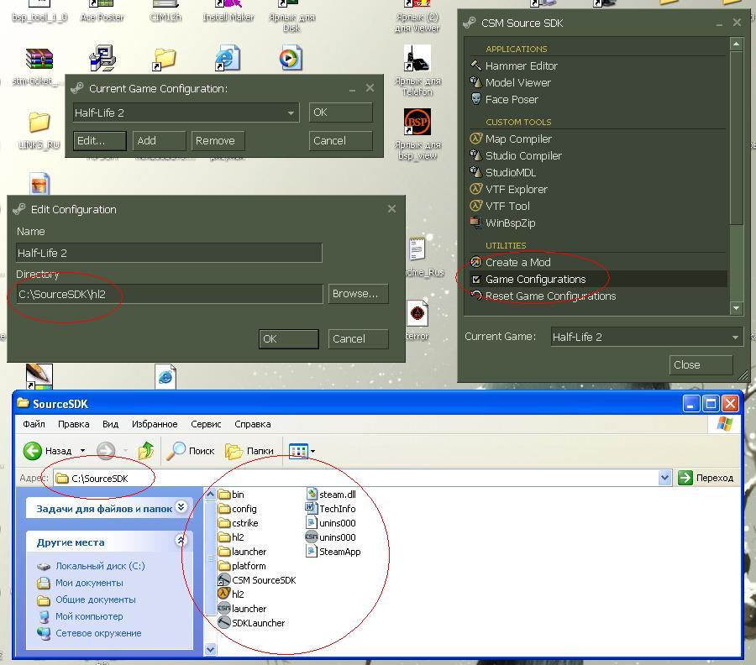Open Face Poser application

pos(505,99)
